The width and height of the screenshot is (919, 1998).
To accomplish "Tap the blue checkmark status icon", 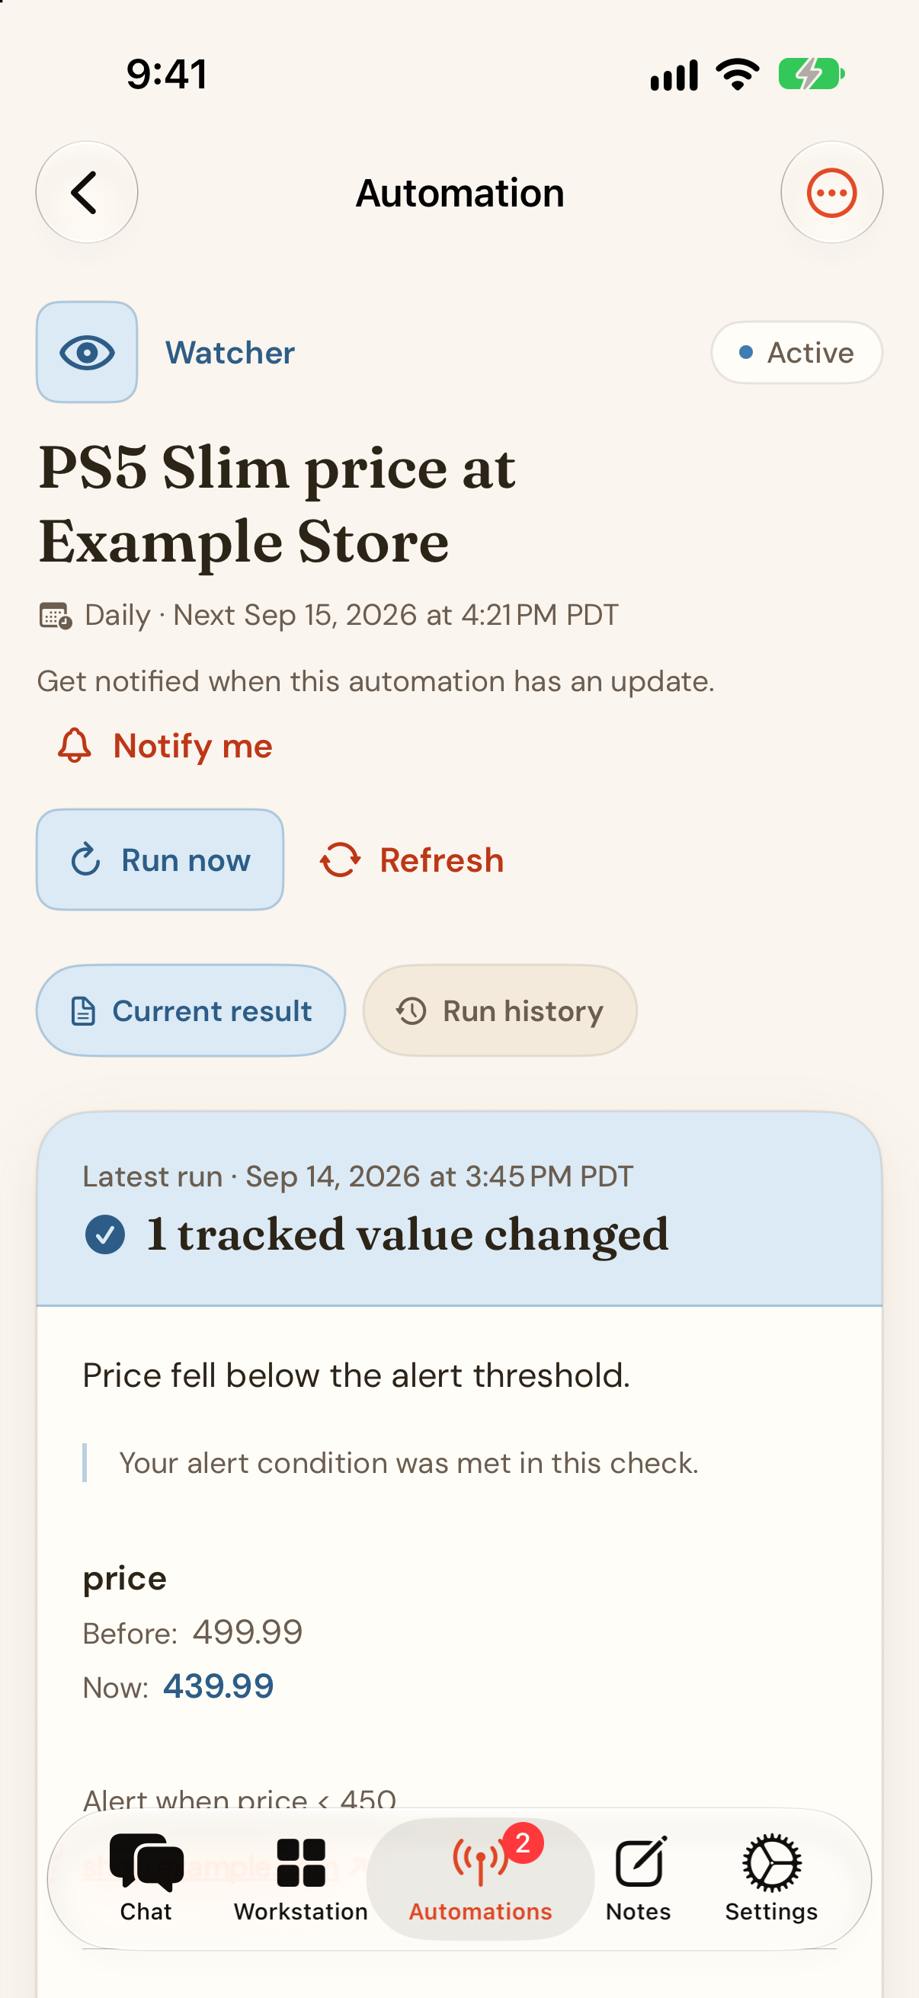I will (x=105, y=1234).
